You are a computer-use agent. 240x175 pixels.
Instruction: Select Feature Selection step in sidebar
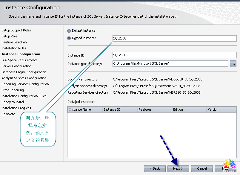(x=14, y=42)
